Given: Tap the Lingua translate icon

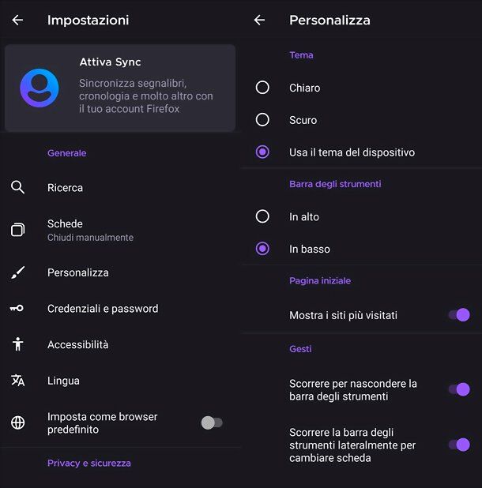Looking at the screenshot, I should [x=17, y=381].
